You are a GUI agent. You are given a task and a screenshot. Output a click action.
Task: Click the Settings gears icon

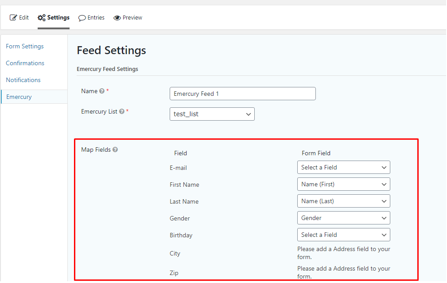click(x=42, y=18)
